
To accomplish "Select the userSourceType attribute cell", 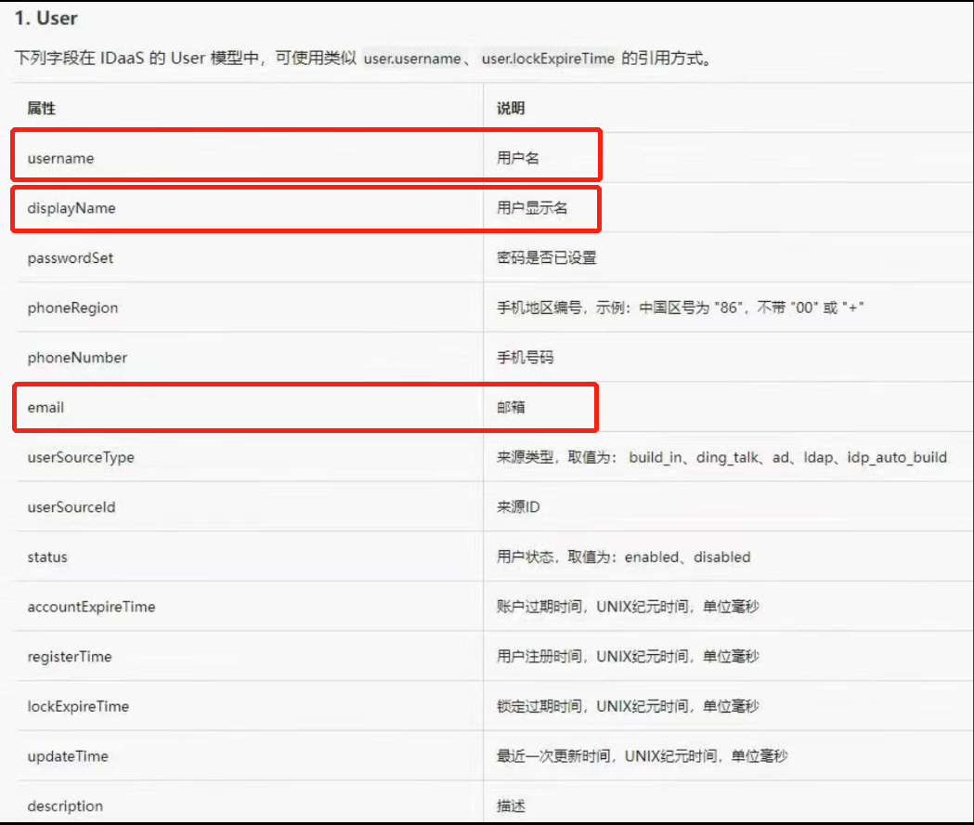I will click(x=81, y=457).
